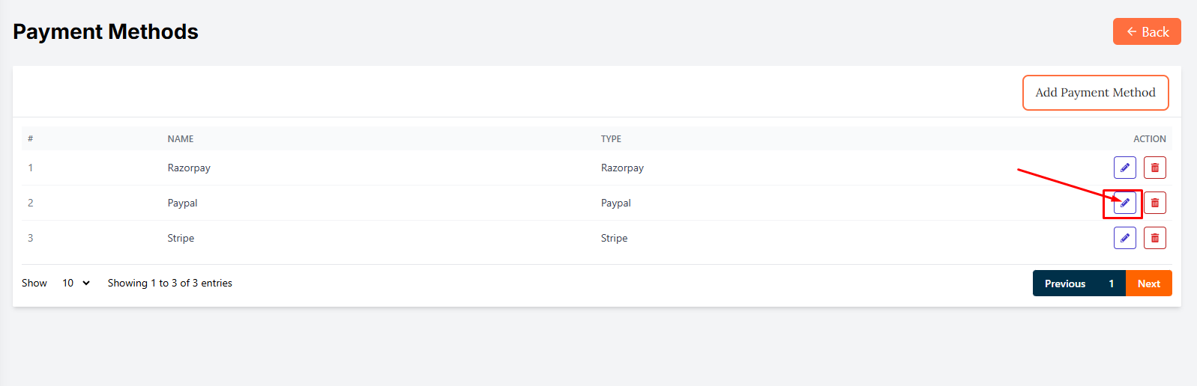Image resolution: width=1197 pixels, height=386 pixels.
Task: Edit the Razorpay payment method
Action: pos(1124,168)
